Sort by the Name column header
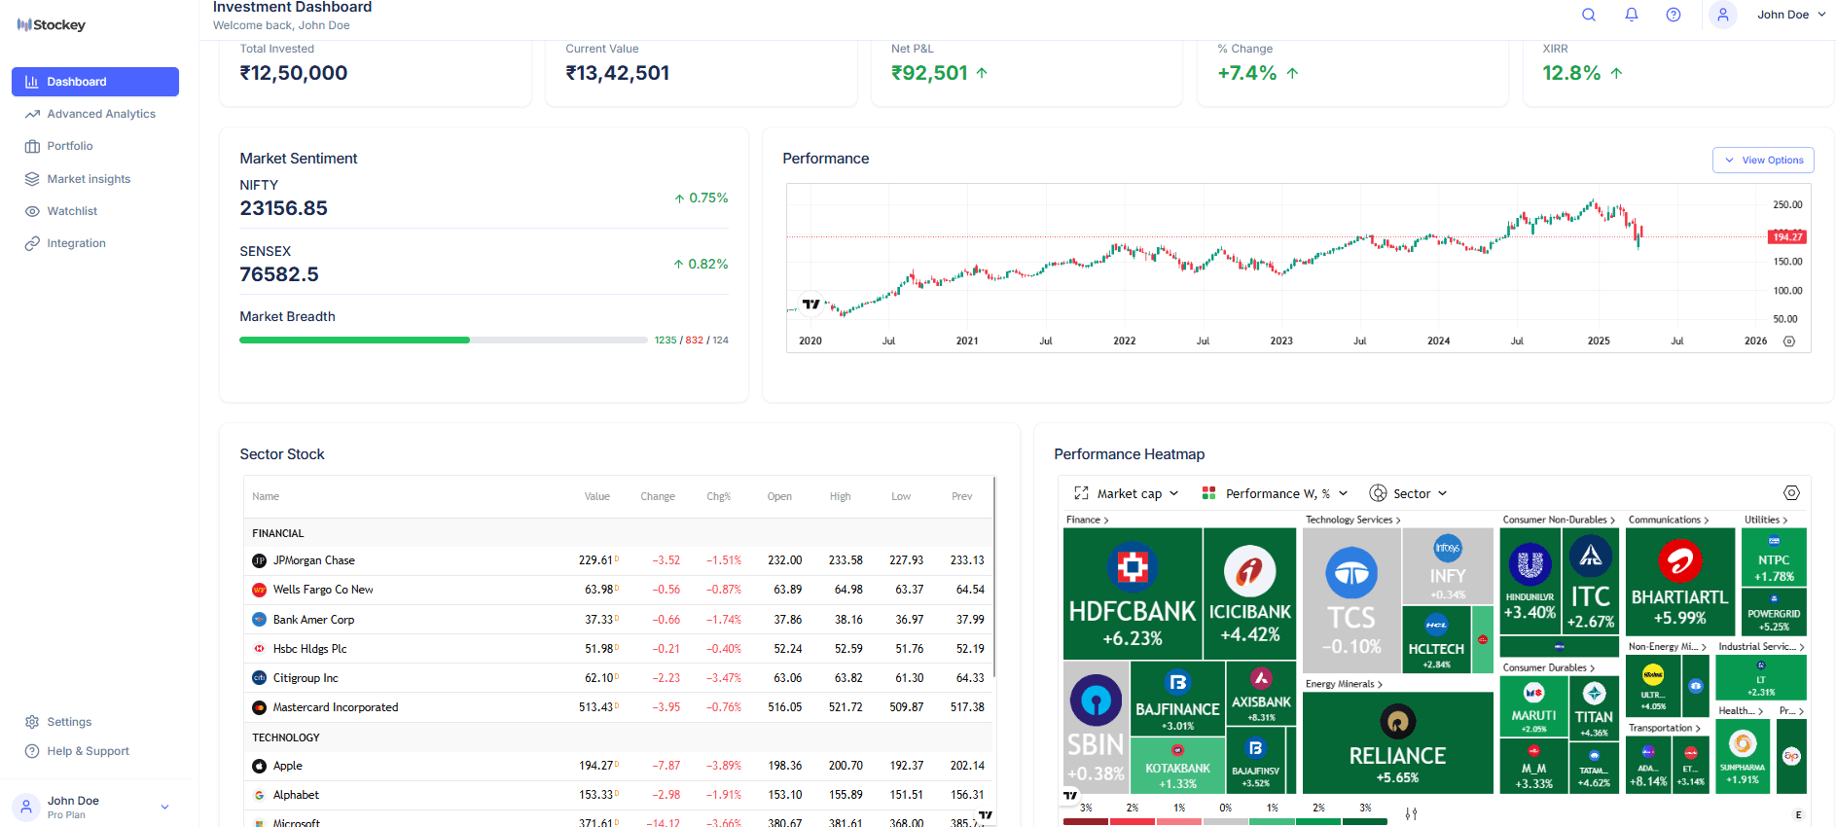Screen dimensions: 1836x827 pyautogui.click(x=266, y=496)
